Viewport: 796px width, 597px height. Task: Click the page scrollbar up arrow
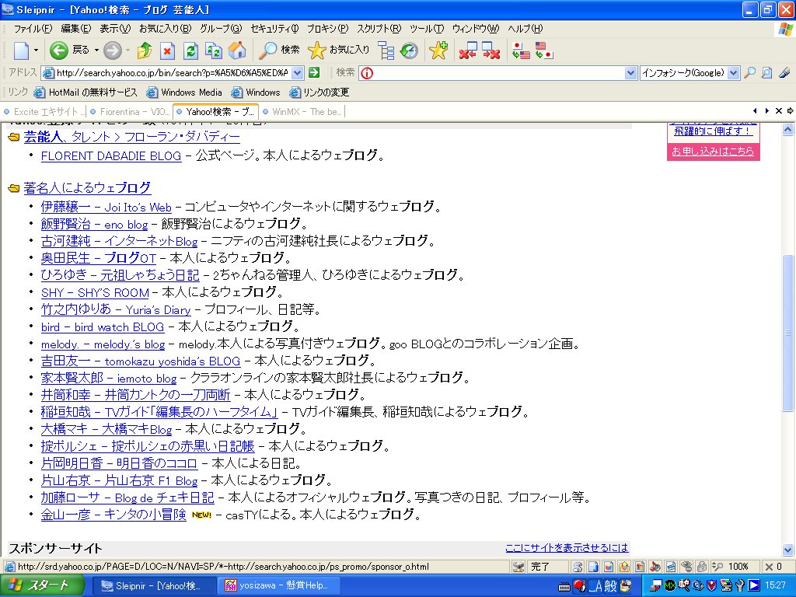[788, 130]
